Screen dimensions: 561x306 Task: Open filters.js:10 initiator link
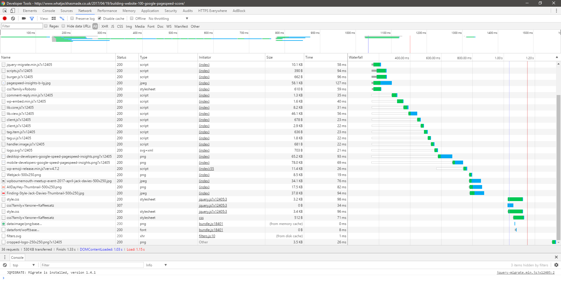(207, 236)
